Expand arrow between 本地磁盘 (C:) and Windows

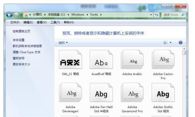(68, 15)
